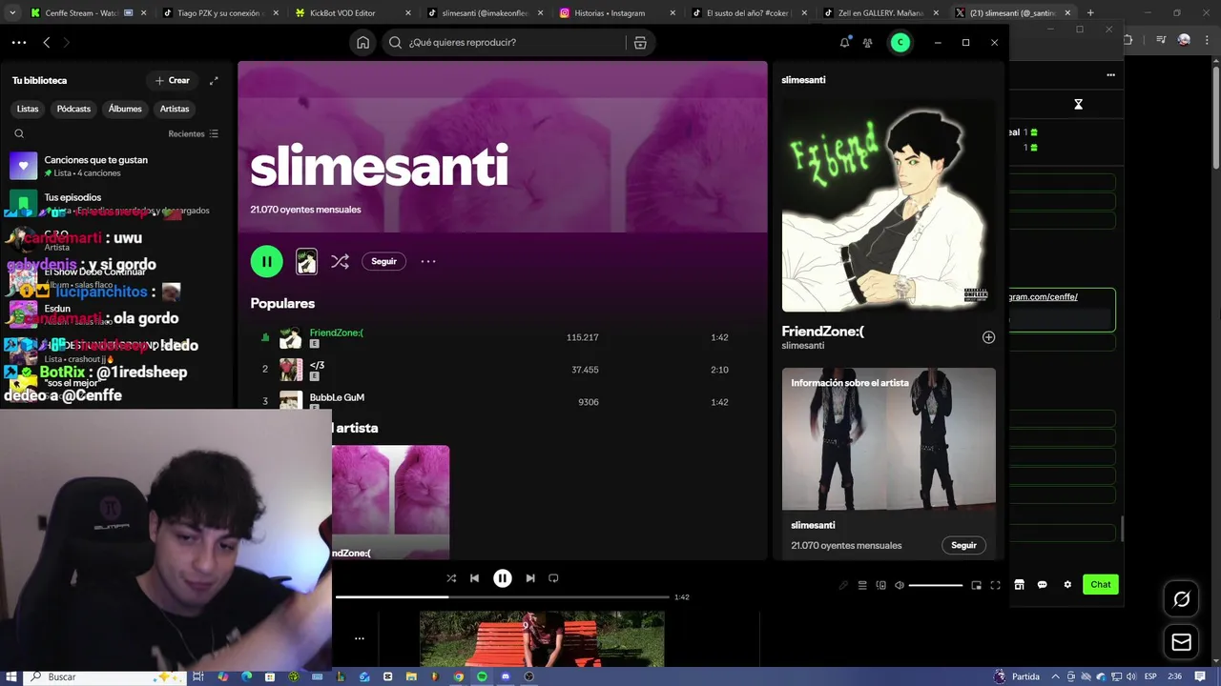Open the Crear menu in library
1221x686 pixels.
point(173,80)
